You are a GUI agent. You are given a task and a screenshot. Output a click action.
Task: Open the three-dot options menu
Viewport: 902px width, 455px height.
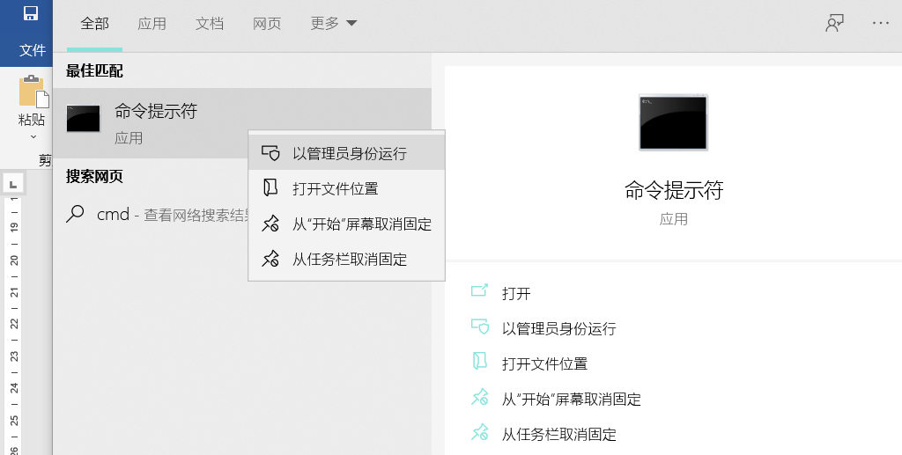click(x=881, y=23)
